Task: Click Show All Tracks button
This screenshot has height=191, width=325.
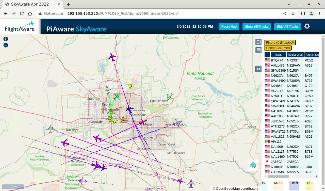Action: pos(256,27)
